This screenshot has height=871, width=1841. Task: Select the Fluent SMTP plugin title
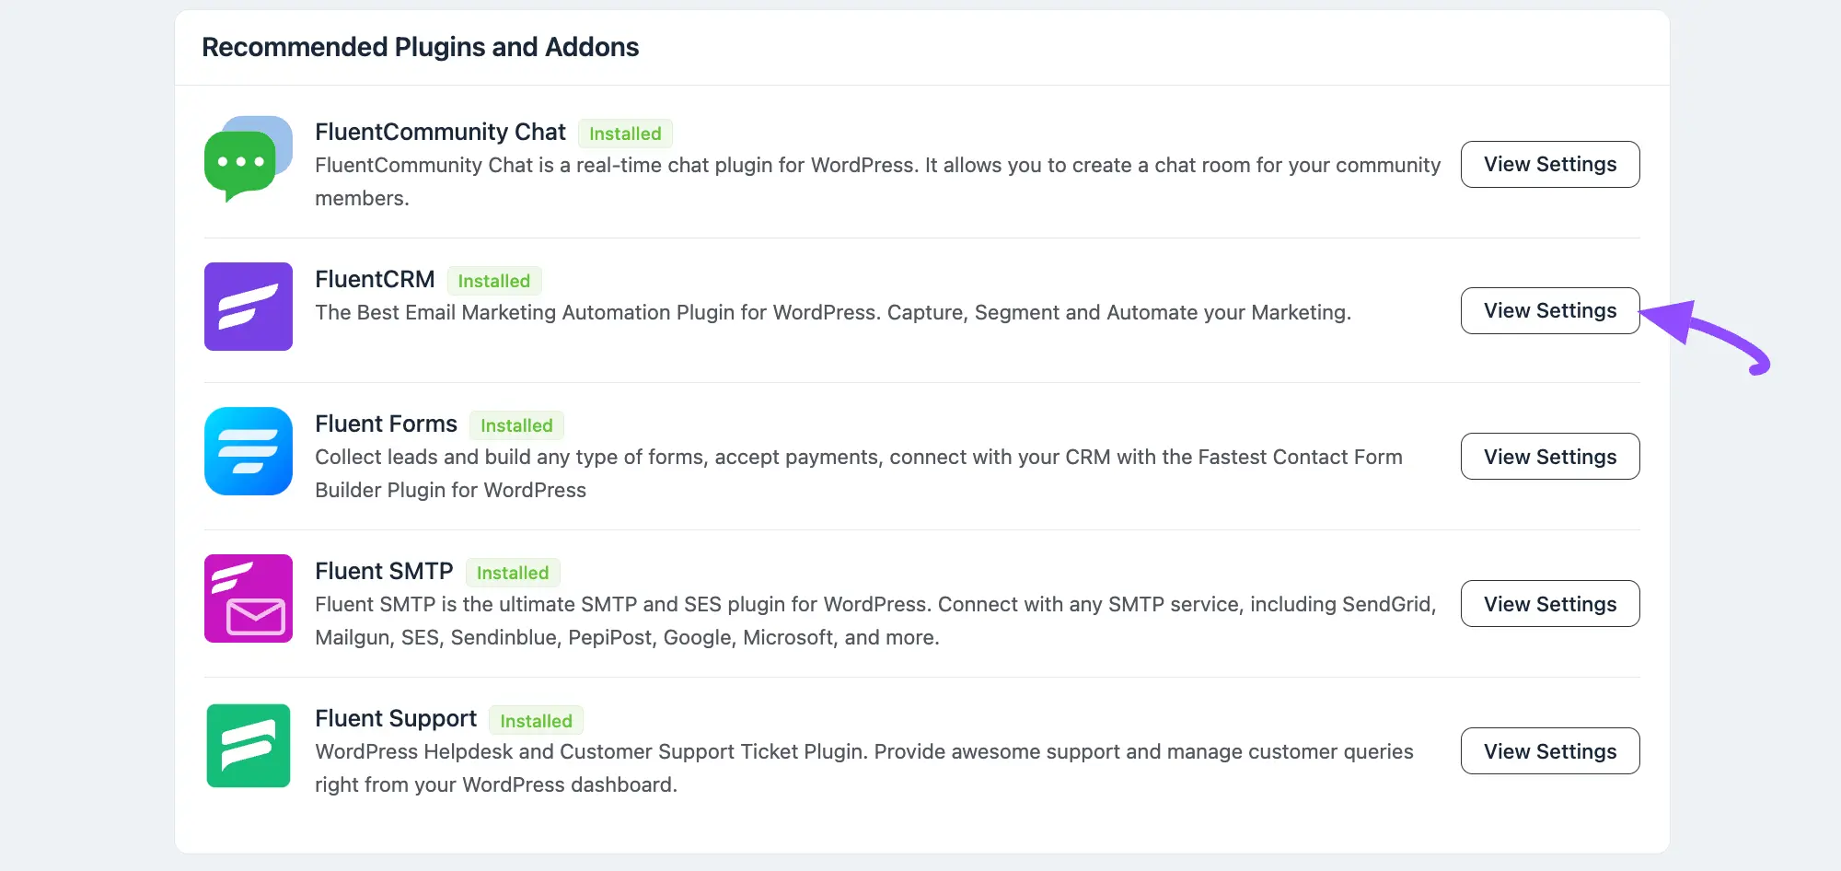(384, 571)
